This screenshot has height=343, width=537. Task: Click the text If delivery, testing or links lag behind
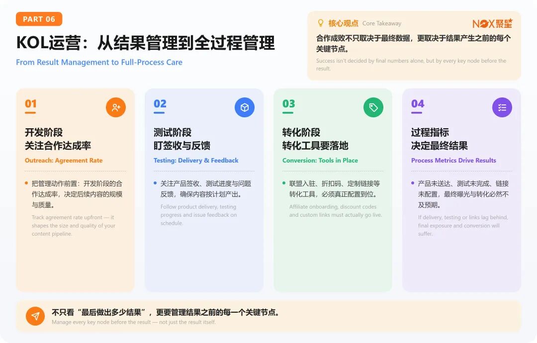(463, 226)
